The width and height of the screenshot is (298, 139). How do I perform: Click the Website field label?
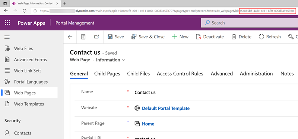click(x=89, y=108)
